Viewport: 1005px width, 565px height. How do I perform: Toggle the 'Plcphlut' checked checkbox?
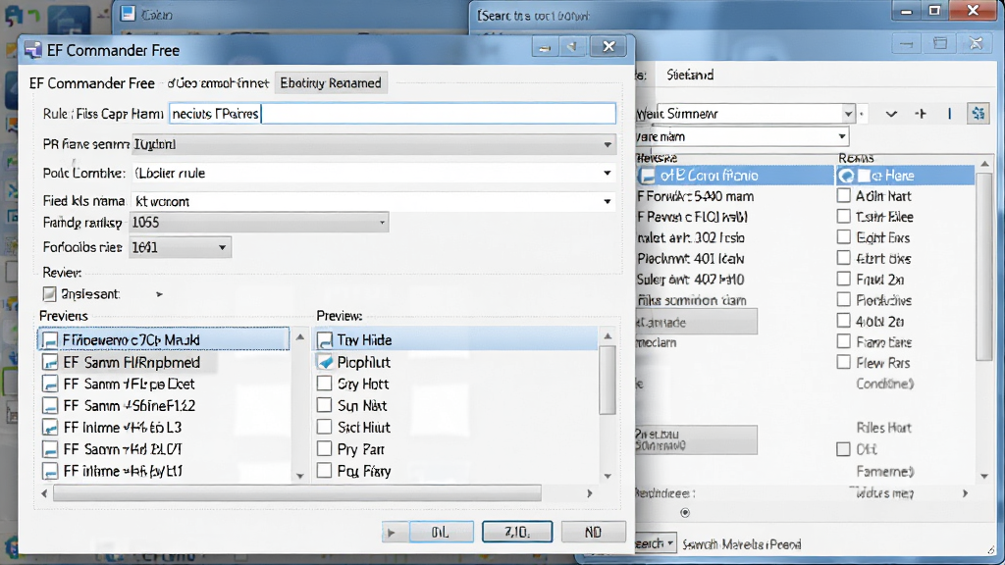[325, 362]
